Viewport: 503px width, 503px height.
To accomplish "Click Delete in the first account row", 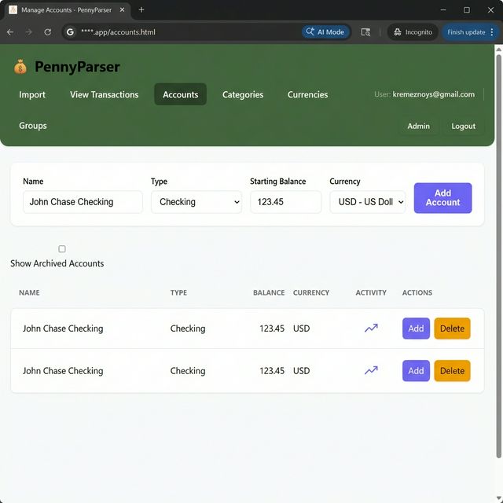I will (x=453, y=329).
